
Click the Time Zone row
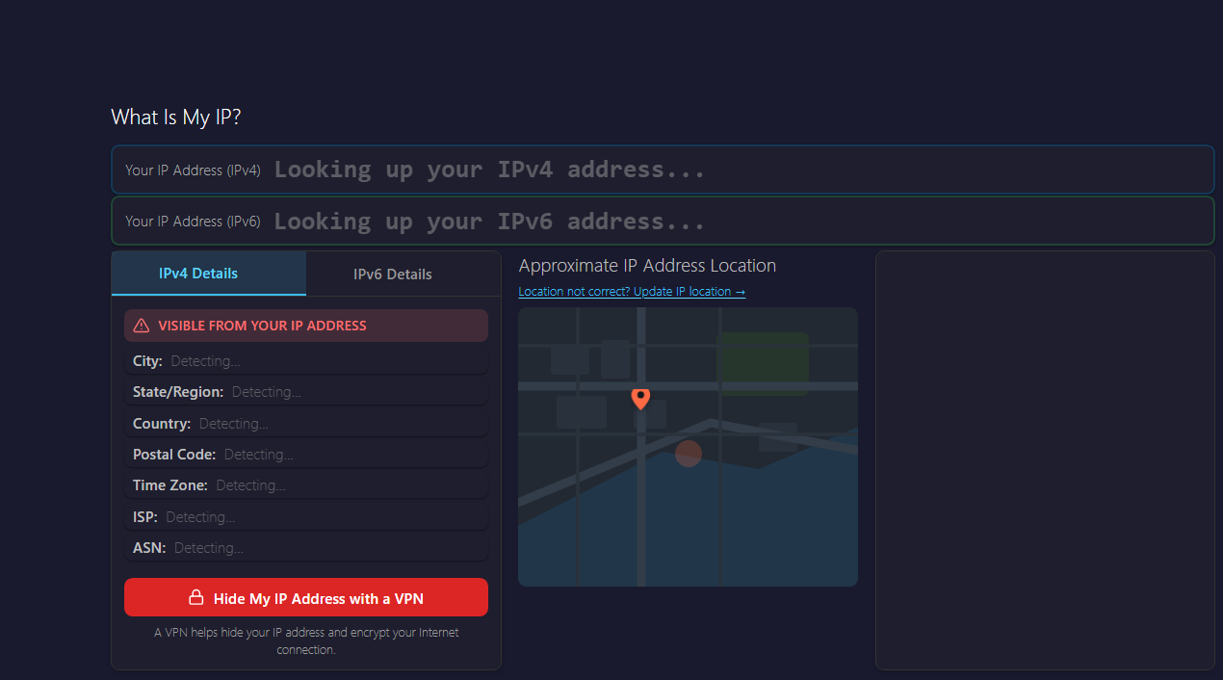pyautogui.click(x=306, y=485)
